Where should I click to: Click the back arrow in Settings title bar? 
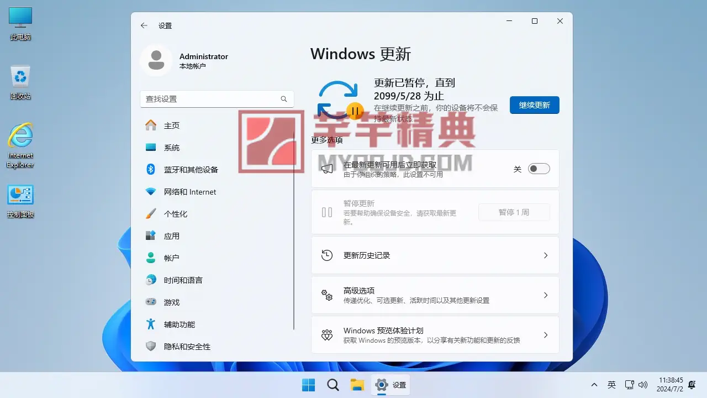pos(144,25)
